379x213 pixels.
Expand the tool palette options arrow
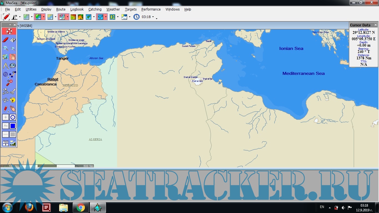(10, 25)
